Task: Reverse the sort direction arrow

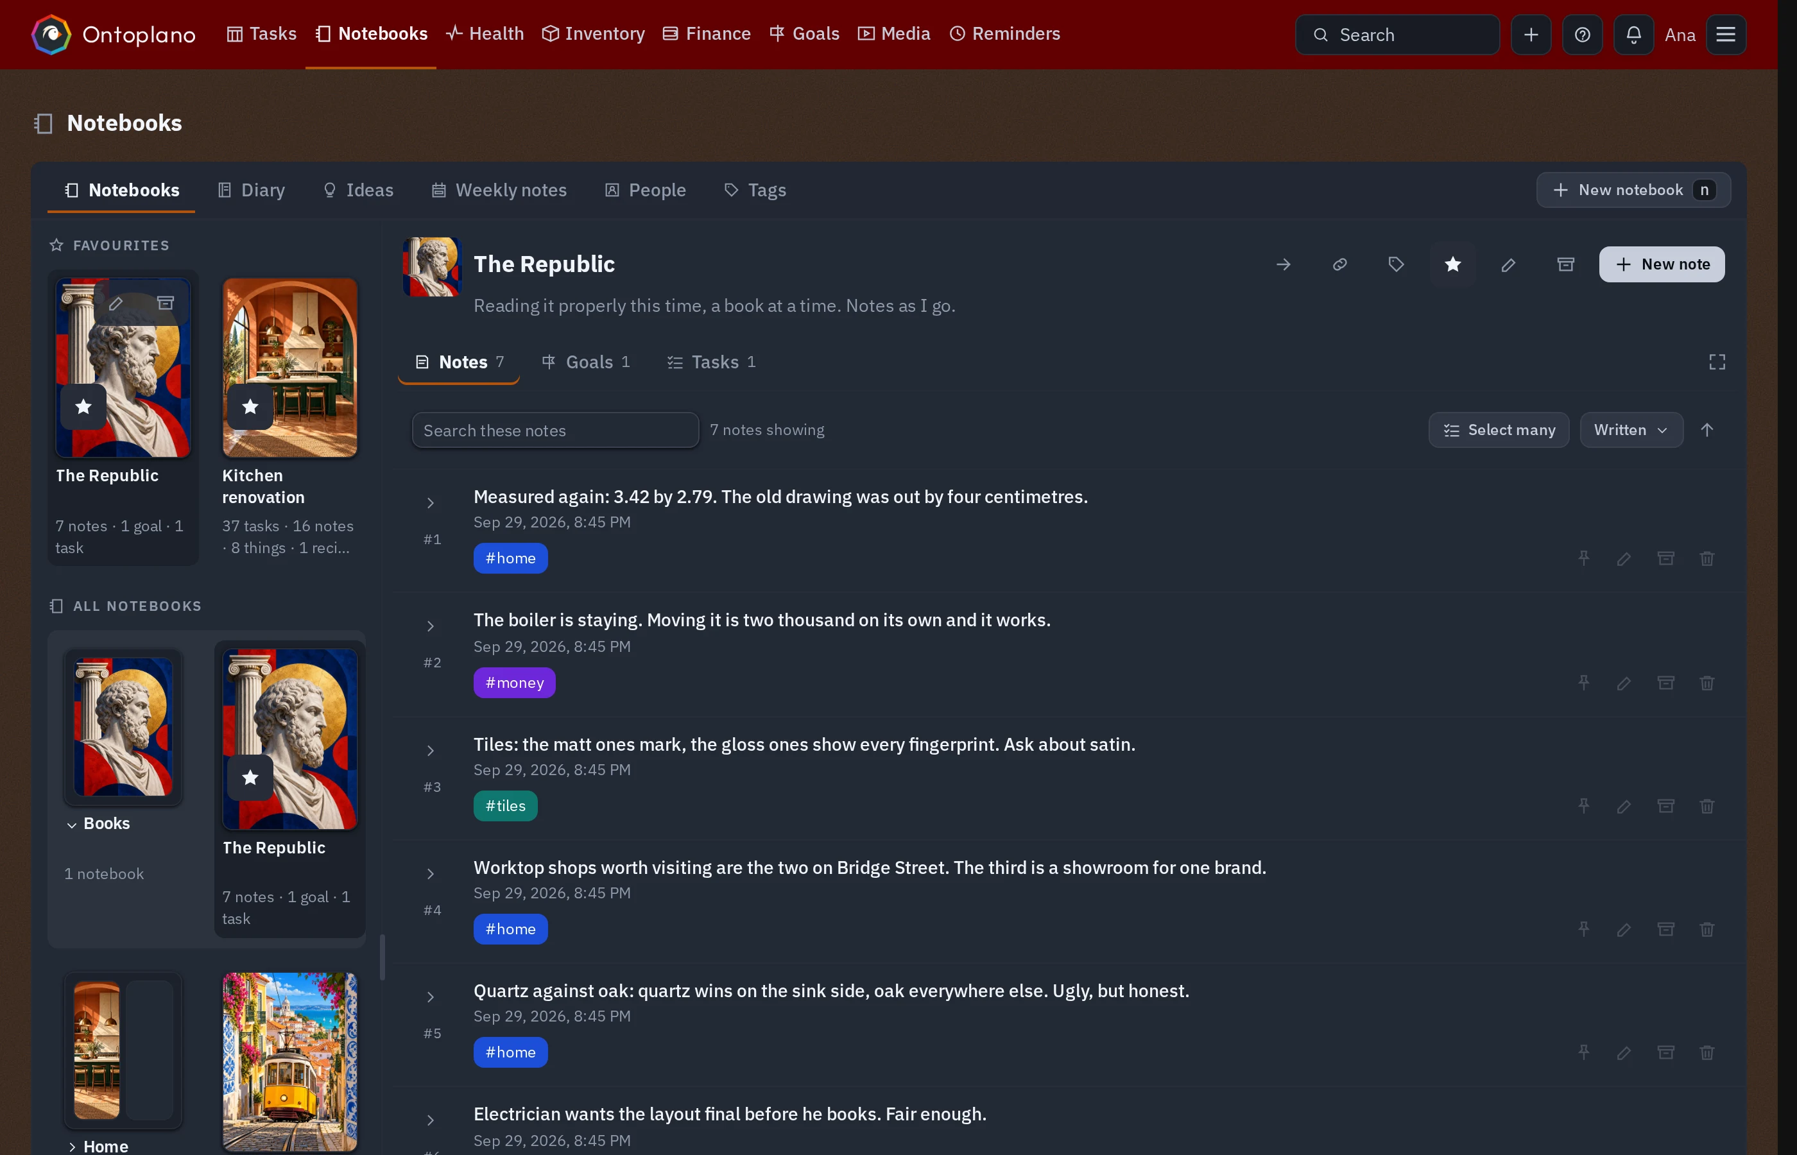Action: (1707, 430)
